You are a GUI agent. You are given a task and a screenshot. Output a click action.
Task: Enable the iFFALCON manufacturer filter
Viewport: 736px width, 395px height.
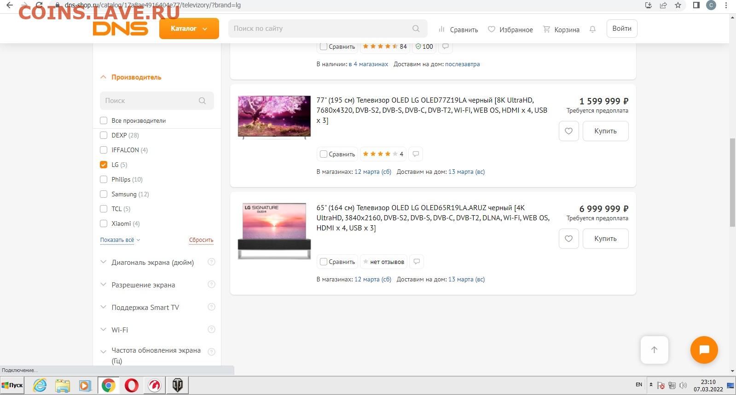pos(104,150)
